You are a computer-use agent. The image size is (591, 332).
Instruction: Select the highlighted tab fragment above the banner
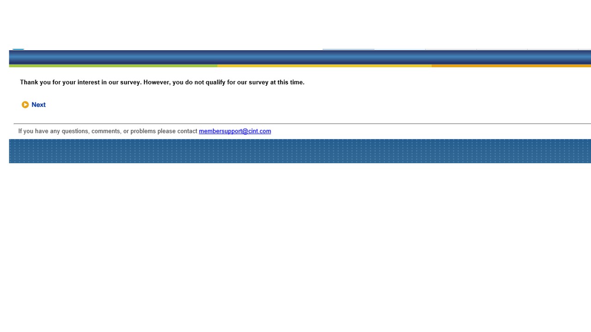[348, 49]
